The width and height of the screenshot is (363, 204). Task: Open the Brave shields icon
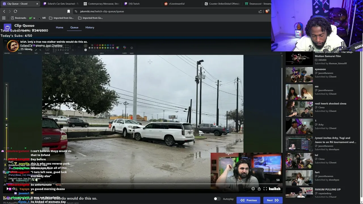pyautogui.click(x=267, y=11)
